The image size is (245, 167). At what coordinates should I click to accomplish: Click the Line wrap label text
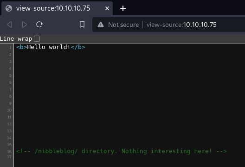coord(16,39)
